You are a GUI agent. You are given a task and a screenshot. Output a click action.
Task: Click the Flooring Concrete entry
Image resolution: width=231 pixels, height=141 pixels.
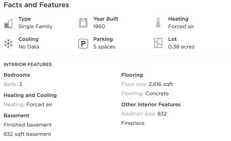pyautogui.click(x=145, y=94)
